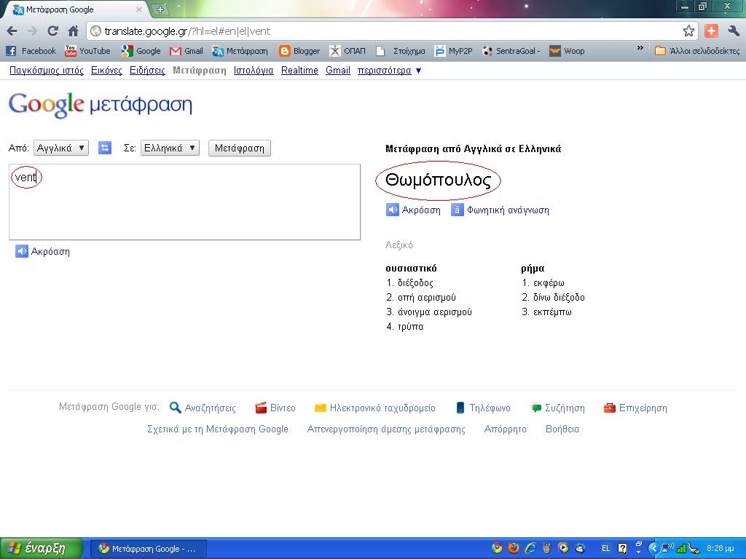The image size is (746, 559).
Task: Click the browser home icon
Action: click(71, 31)
